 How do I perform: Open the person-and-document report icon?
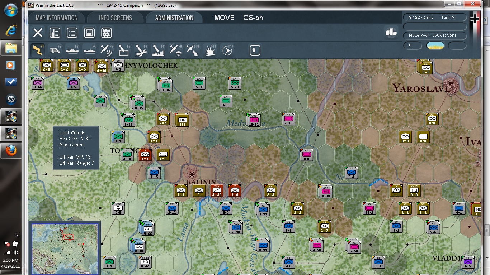point(55,33)
